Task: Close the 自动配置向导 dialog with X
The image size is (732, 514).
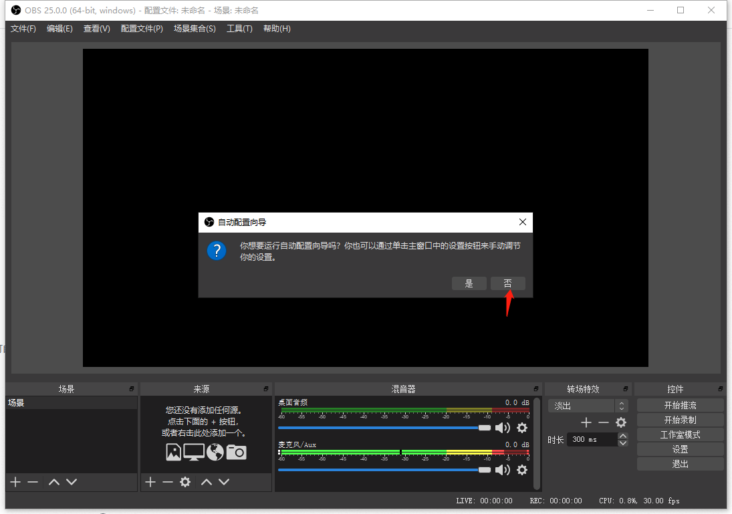Action: pyautogui.click(x=522, y=222)
